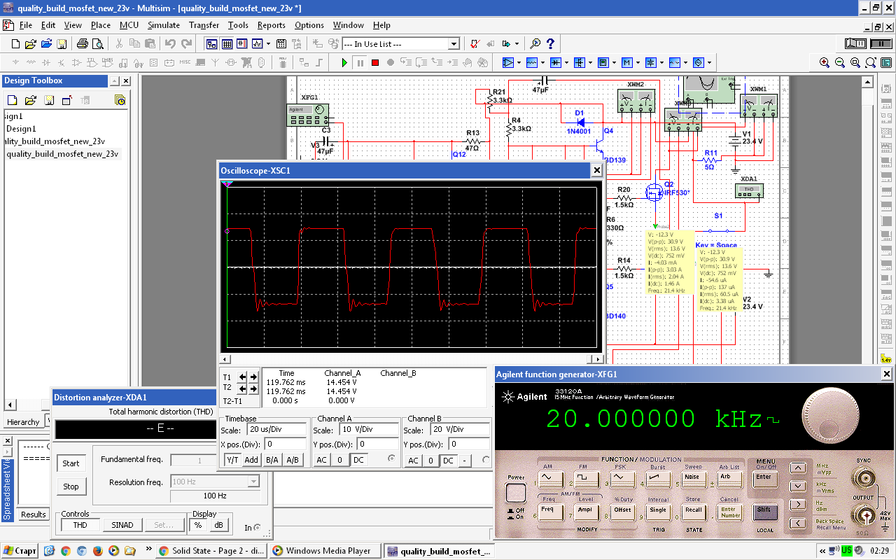The width and height of the screenshot is (896, 560).
Task: Open the In Use List dropdown
Action: click(454, 44)
